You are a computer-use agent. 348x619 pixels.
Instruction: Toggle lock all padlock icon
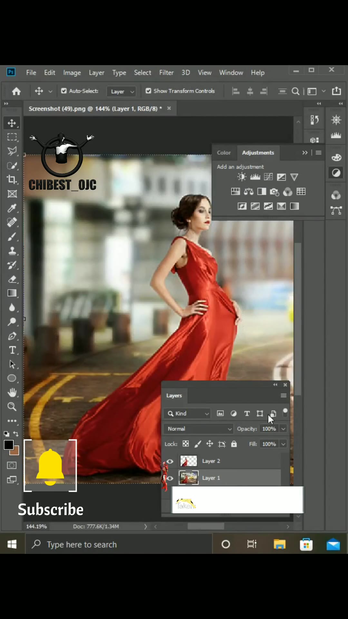point(234,444)
